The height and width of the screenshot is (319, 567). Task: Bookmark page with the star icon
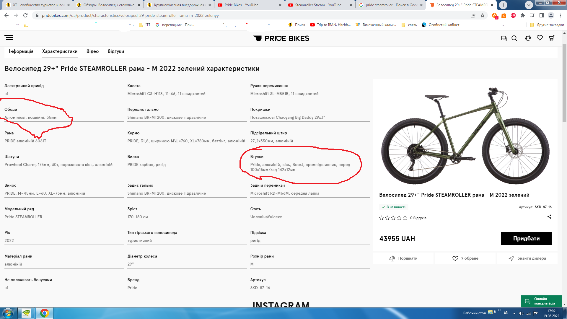[483, 15]
